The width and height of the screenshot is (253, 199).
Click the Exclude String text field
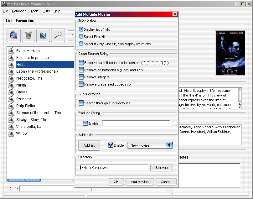point(136,123)
